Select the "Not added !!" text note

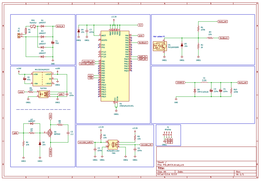pyautogui.click(x=159, y=36)
